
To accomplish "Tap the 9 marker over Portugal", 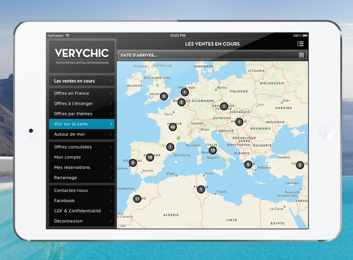I will (133, 162).
